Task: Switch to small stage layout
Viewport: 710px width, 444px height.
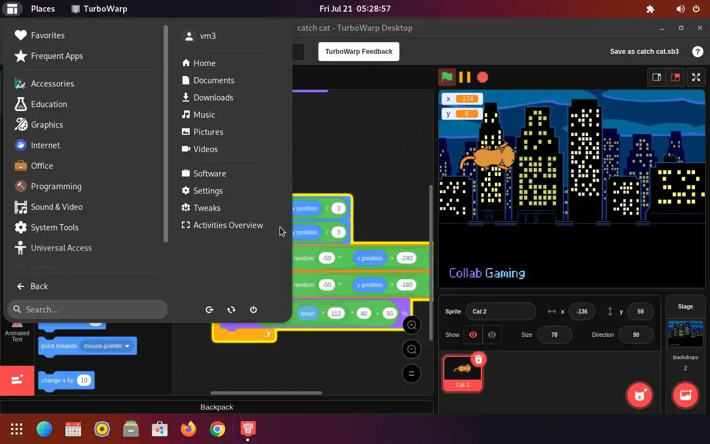Action: click(657, 77)
